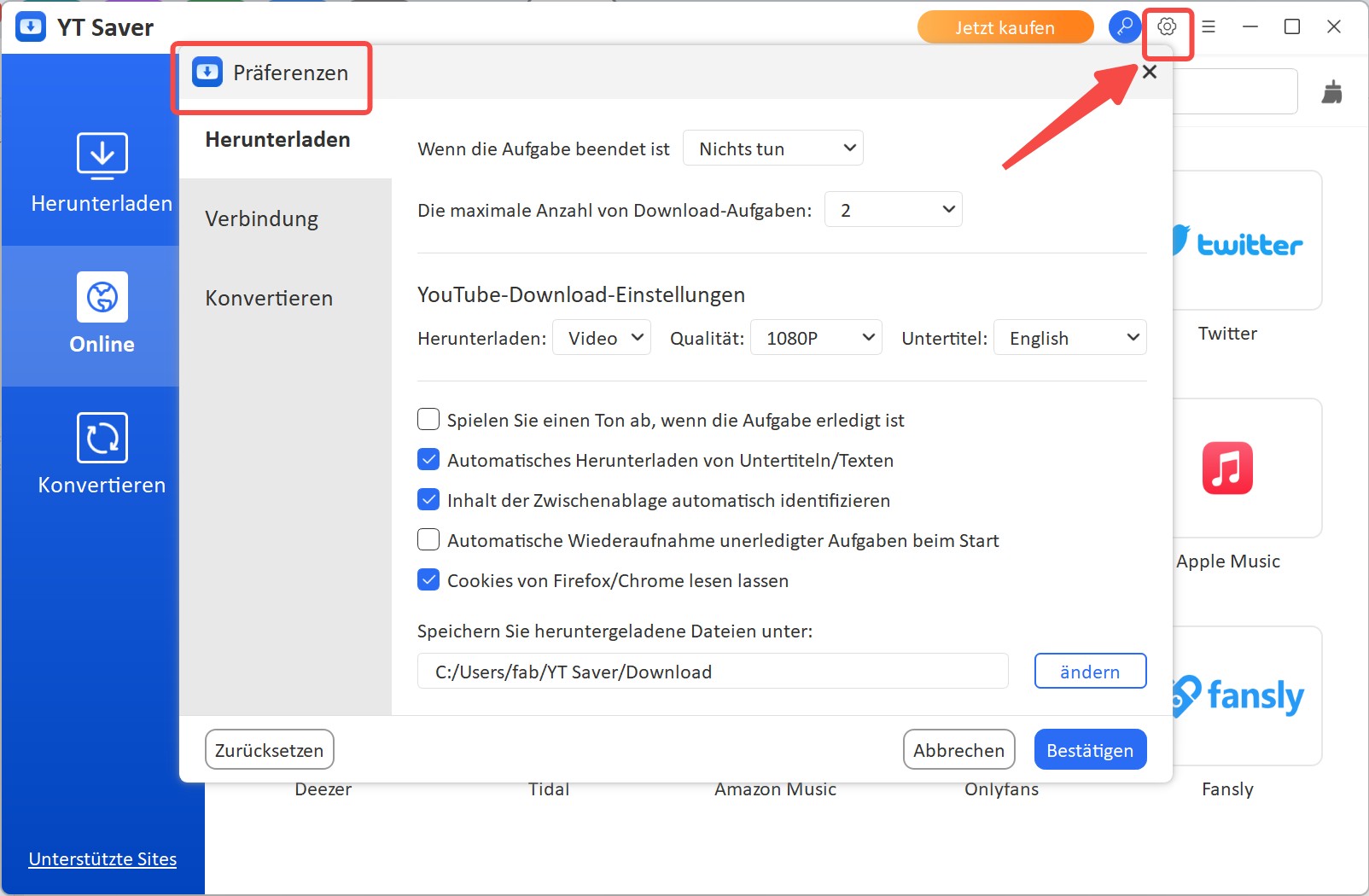Toggle Cookies von Firefox/Chrome checkbox
This screenshot has height=896, width=1369.
coord(428,580)
